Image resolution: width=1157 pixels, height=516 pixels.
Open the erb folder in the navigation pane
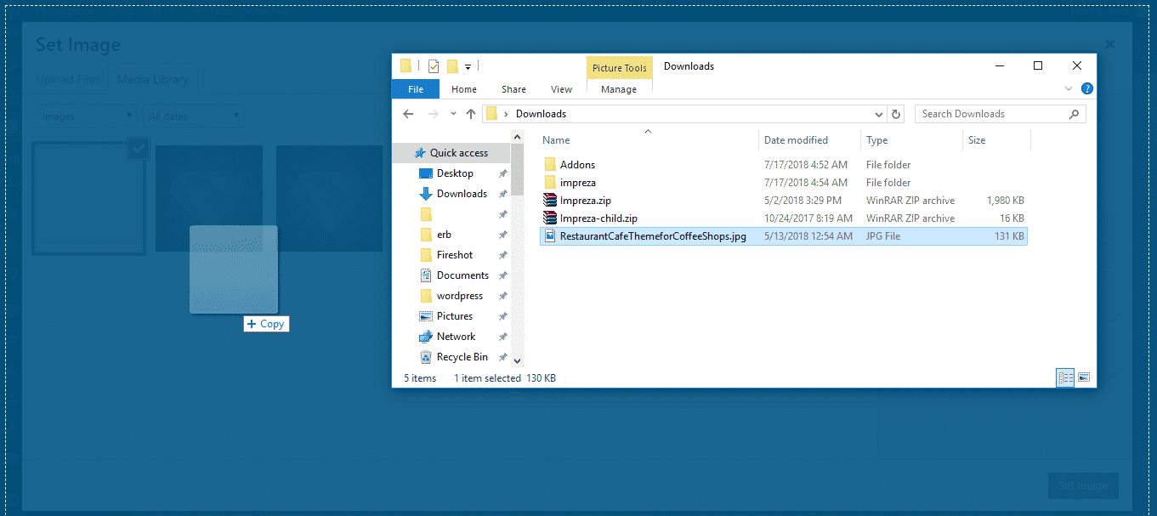(443, 235)
